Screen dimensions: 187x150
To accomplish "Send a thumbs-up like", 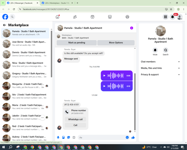I will click(133, 138).
